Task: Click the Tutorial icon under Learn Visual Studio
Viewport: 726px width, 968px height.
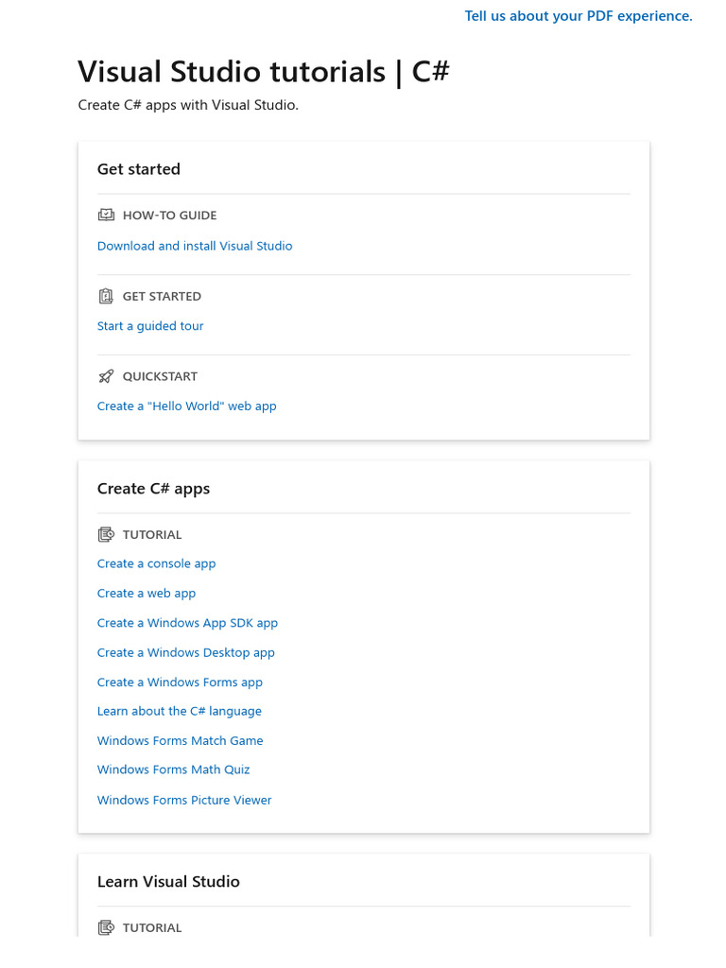Action: point(106,927)
